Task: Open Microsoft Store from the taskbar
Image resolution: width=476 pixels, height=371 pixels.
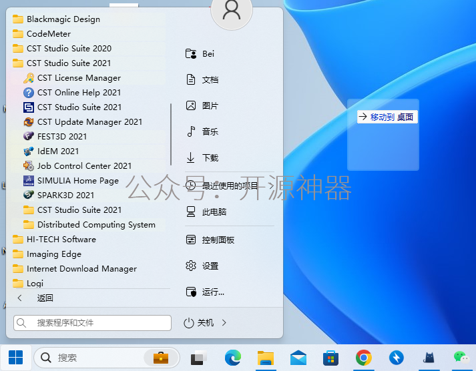Action: (x=331, y=358)
